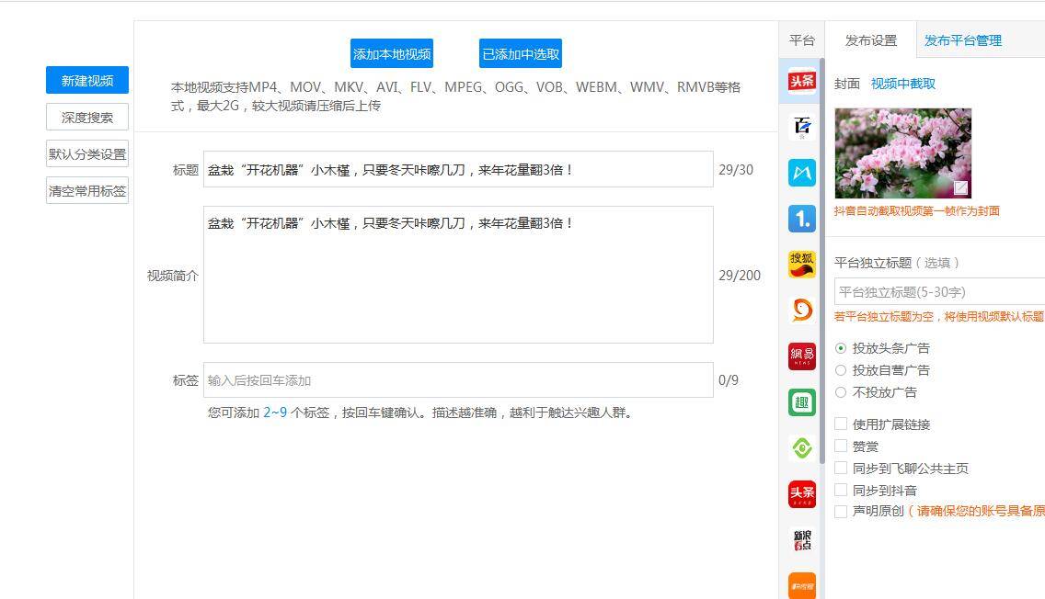Select the blue M-logo platform icon
The height and width of the screenshot is (599, 1045).
pos(801,173)
